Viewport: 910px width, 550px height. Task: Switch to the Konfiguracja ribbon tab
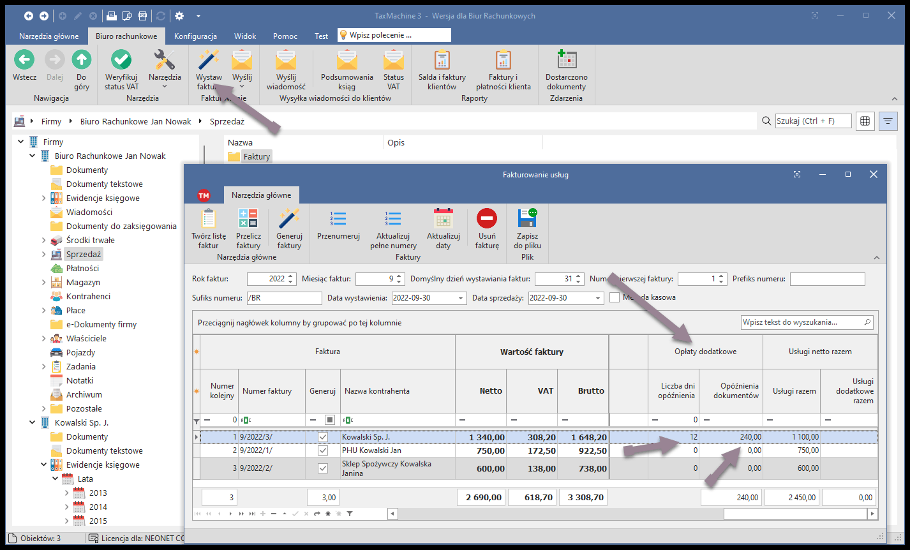(195, 36)
